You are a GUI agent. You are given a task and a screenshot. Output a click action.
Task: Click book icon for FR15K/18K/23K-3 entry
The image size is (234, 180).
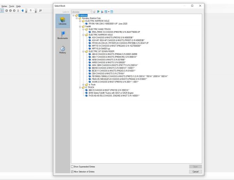pyautogui.click(x=87, y=24)
